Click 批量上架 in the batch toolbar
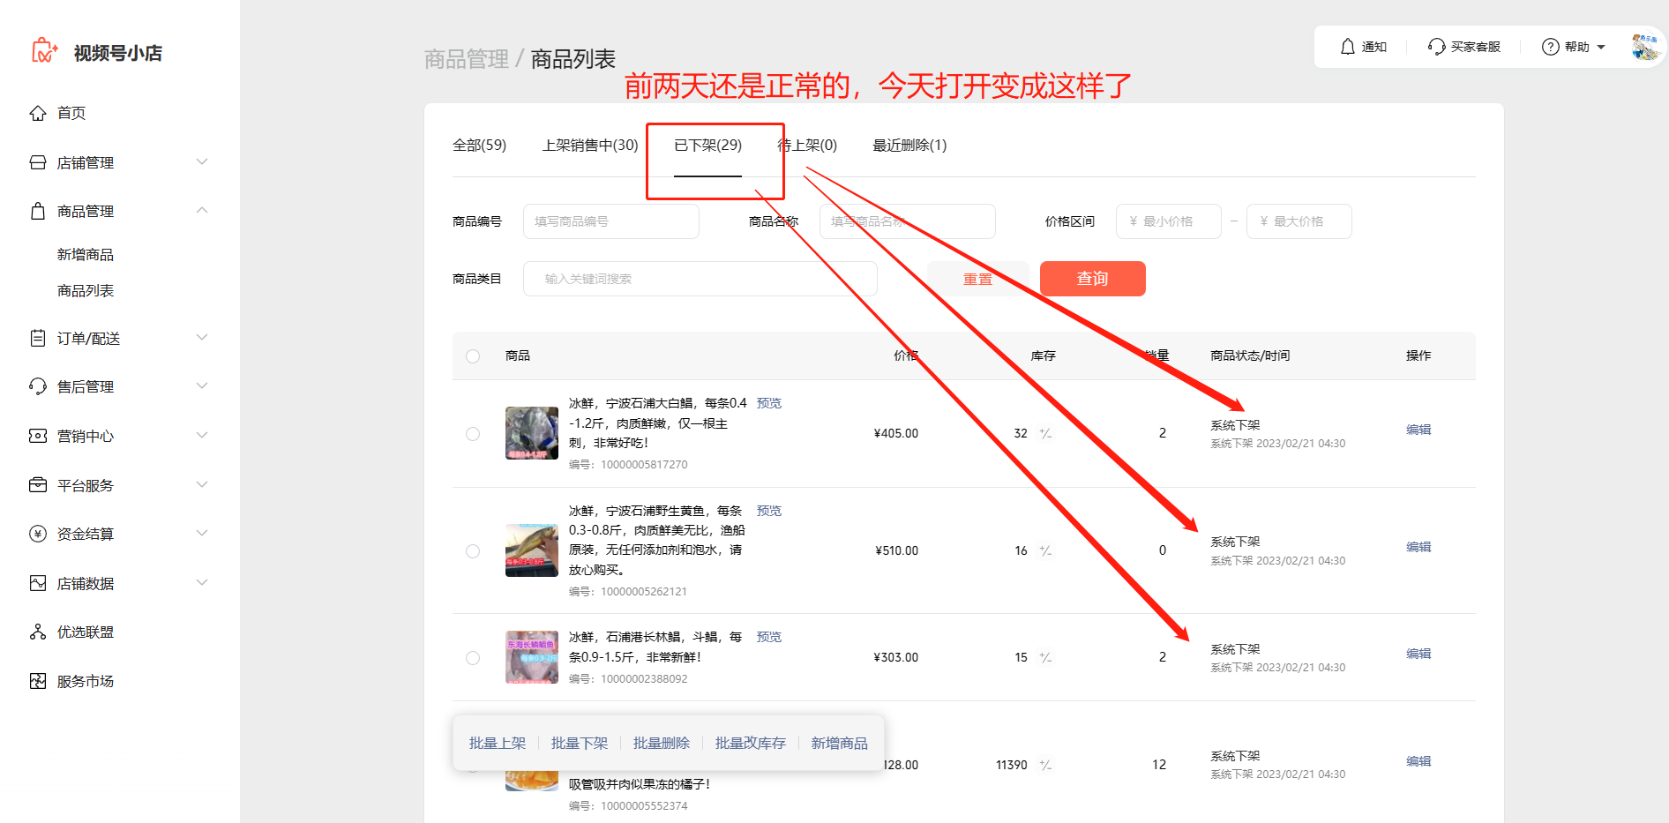 click(x=498, y=744)
